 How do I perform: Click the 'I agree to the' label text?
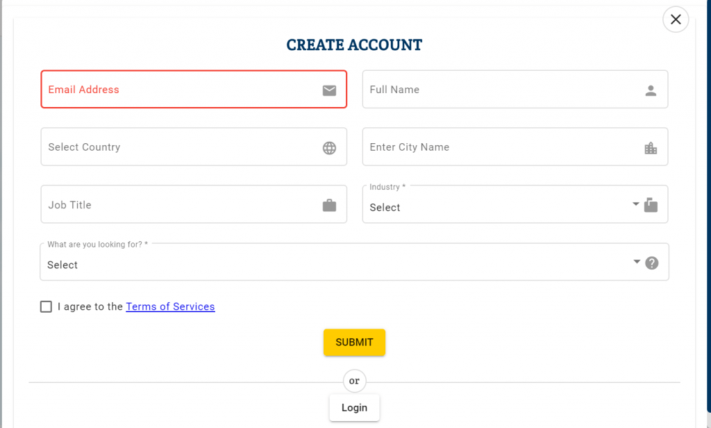[90, 307]
